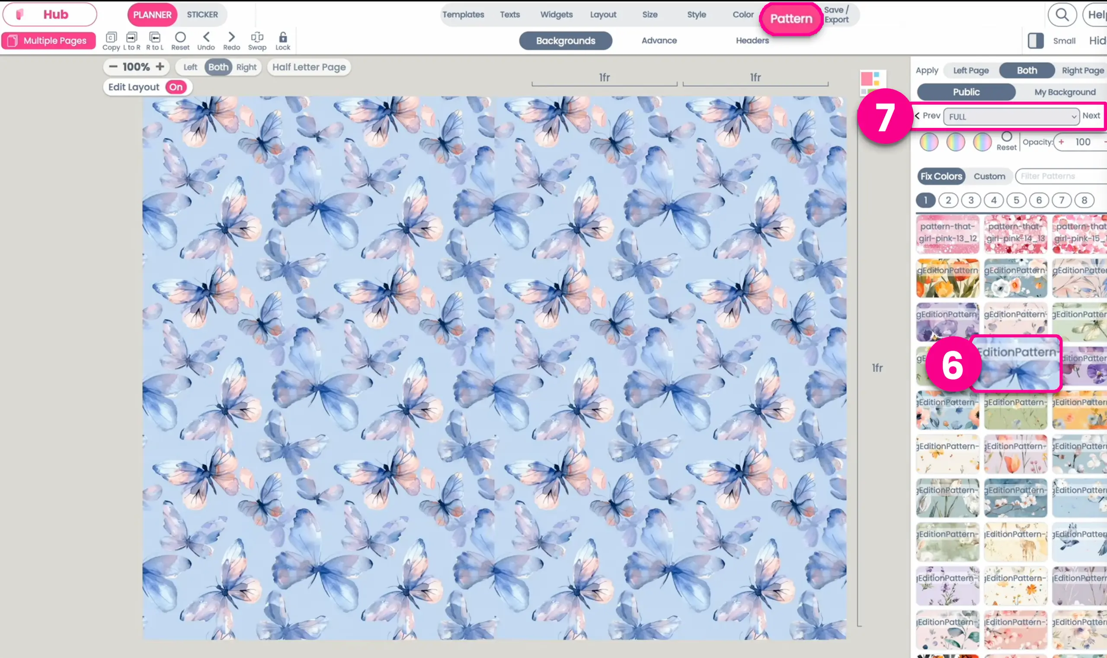Switch to the STICKER tab

coord(202,14)
